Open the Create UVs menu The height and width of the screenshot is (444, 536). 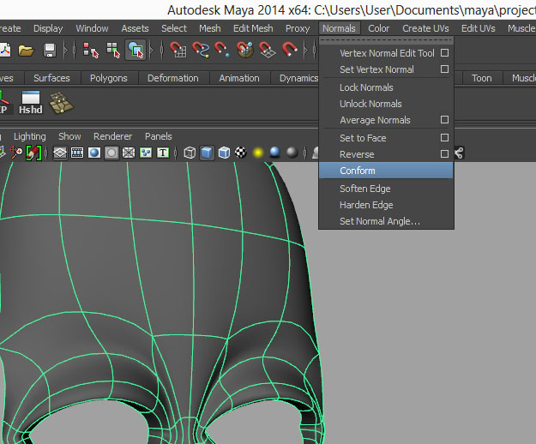[x=425, y=28]
